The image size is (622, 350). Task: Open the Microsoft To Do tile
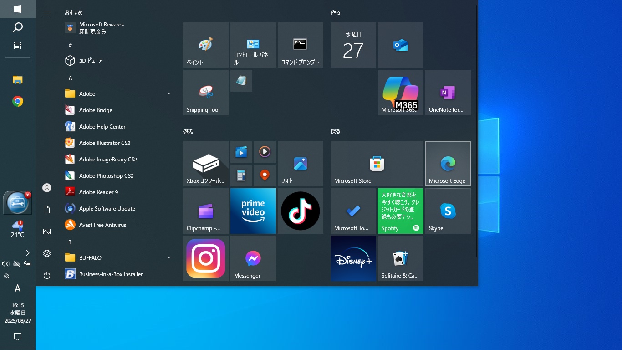click(353, 211)
